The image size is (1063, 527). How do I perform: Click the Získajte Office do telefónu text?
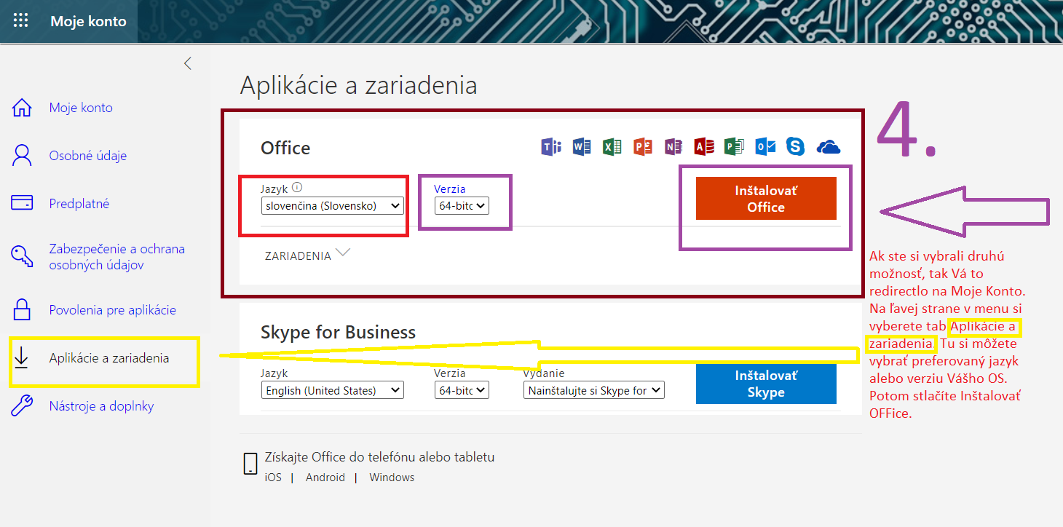[380, 457]
